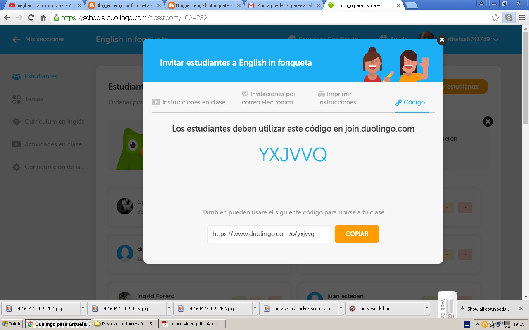Click the Windows Inicio start button
Image resolution: width=529 pixels, height=330 pixels.
tap(12, 324)
